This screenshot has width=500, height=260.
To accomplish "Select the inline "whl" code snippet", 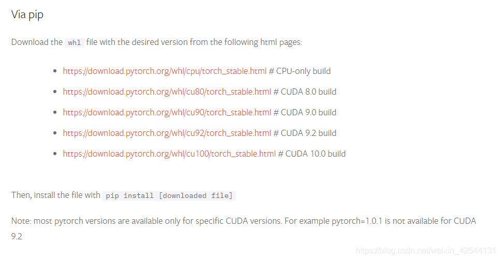I will [75, 43].
